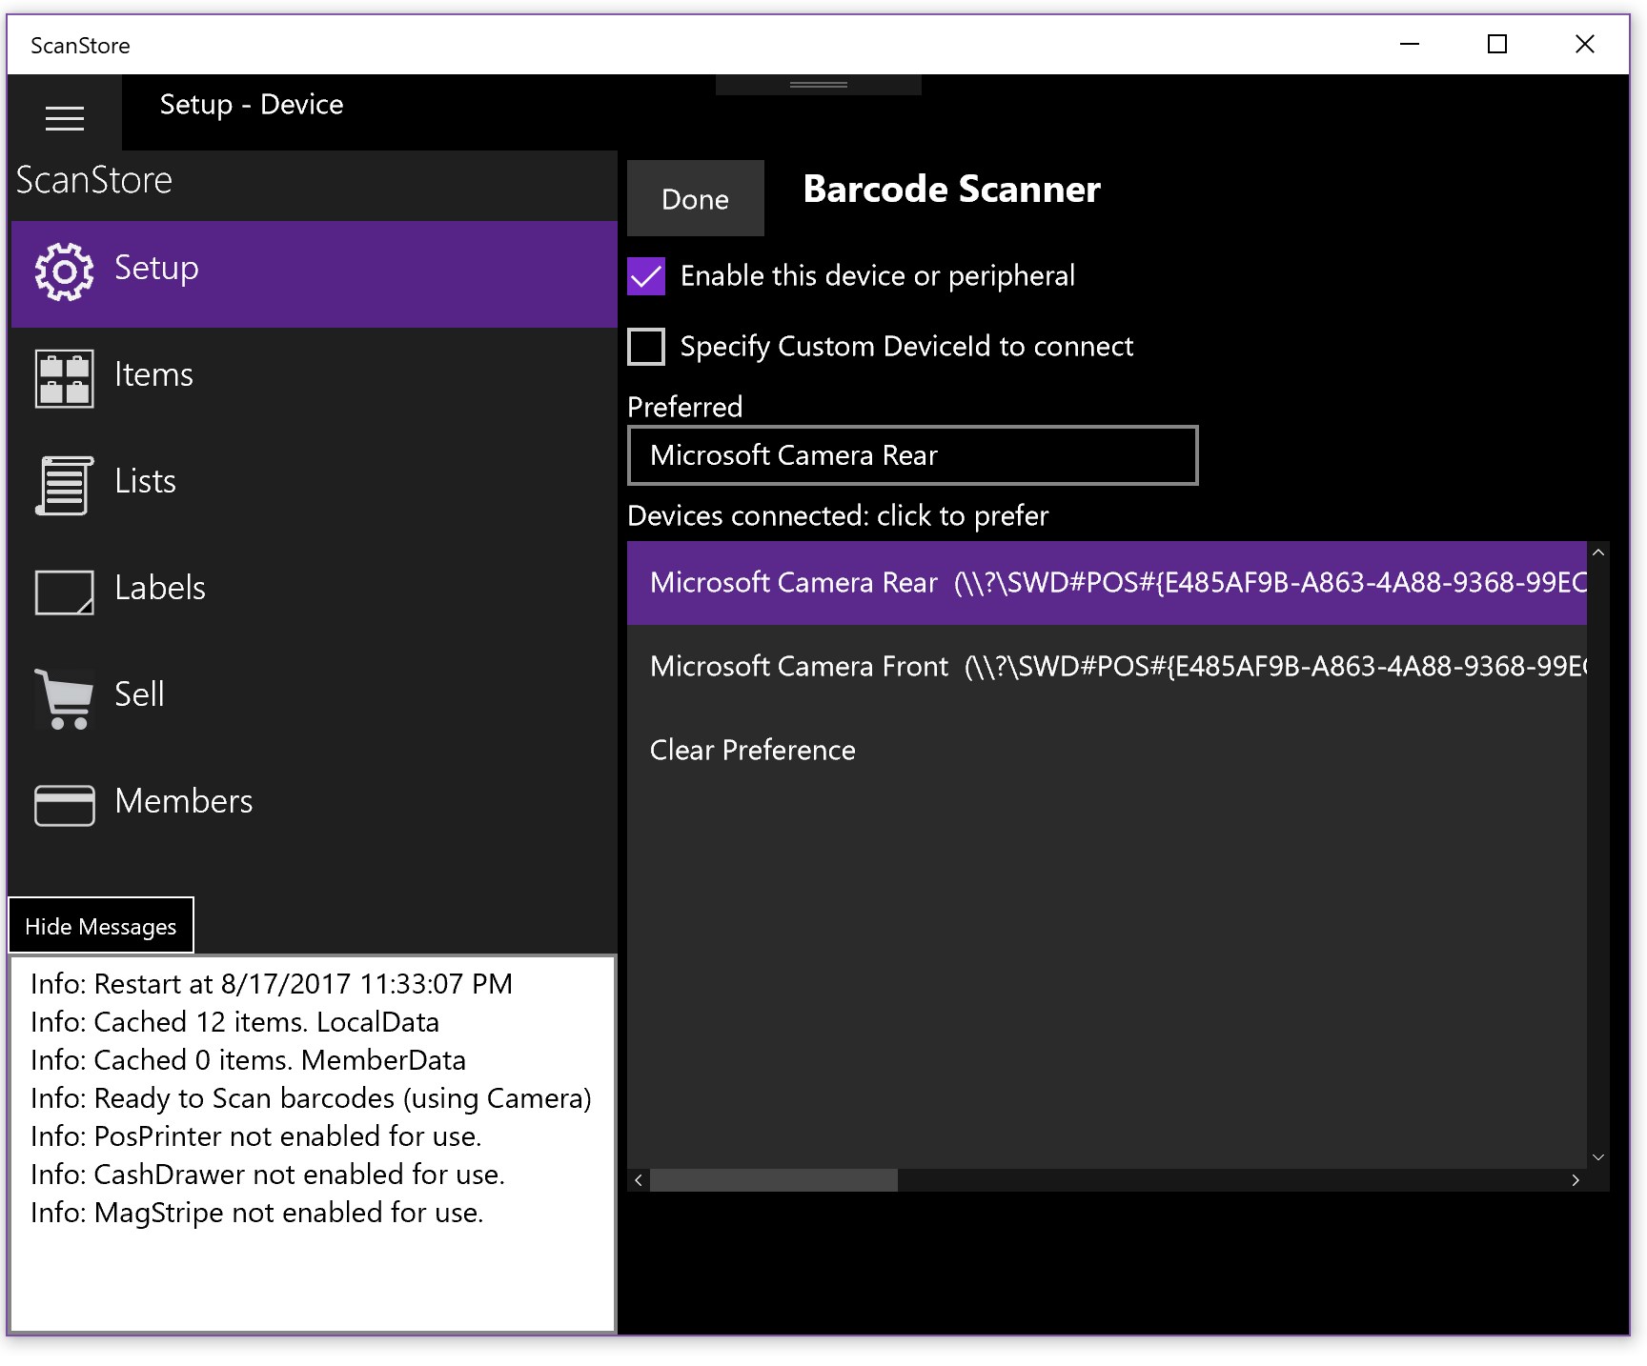
Task: Click the Items grid icon
Action: tap(64, 379)
